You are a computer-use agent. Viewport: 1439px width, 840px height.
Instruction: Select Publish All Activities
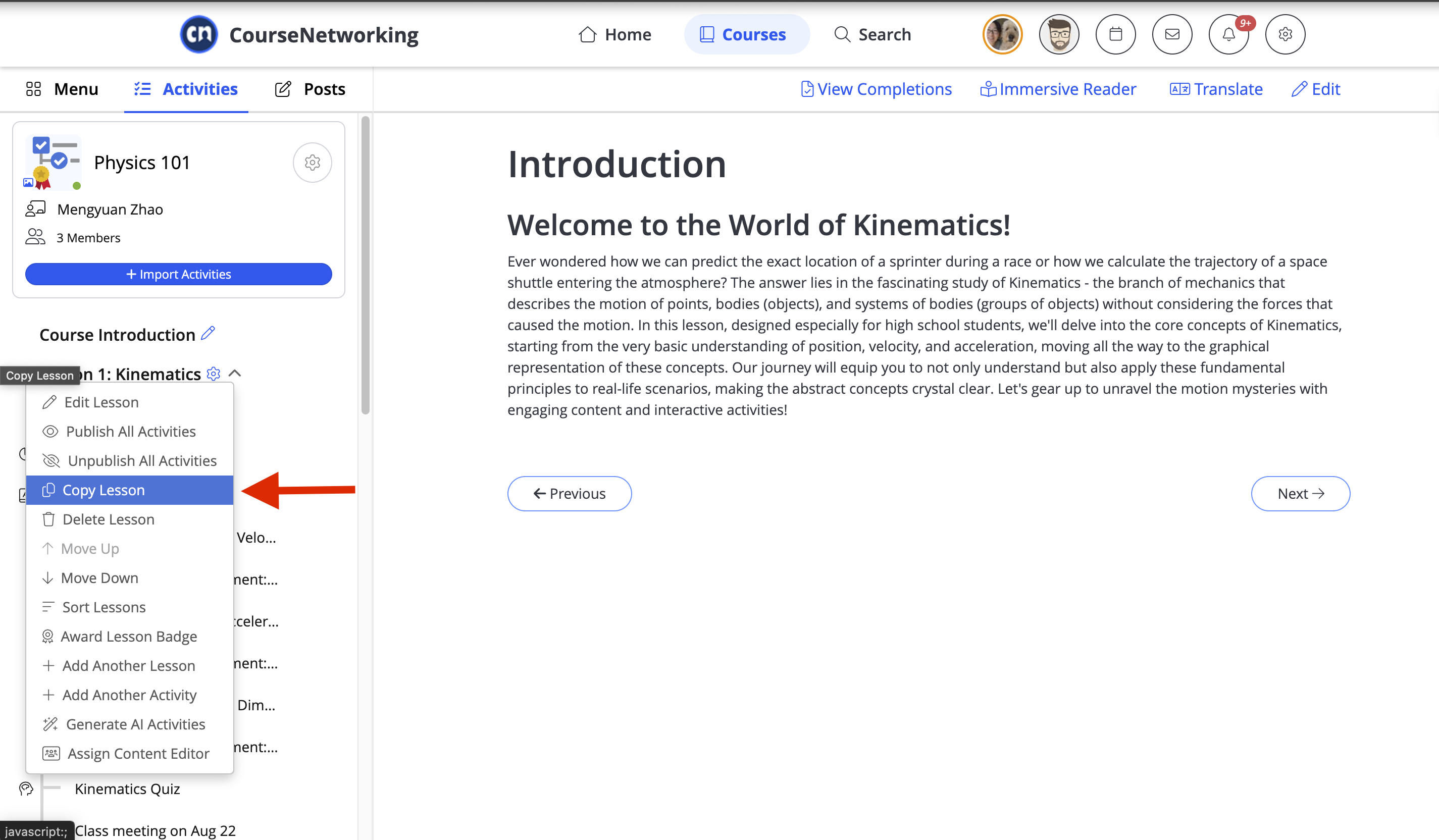(x=130, y=431)
